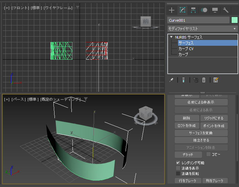Screen dimensions: 239x187
Task: Click the サーフェスを変換 button
Action: tap(201, 133)
